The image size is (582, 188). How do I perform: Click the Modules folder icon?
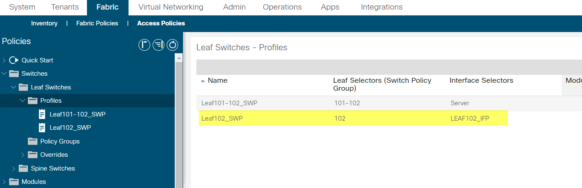pos(14,182)
